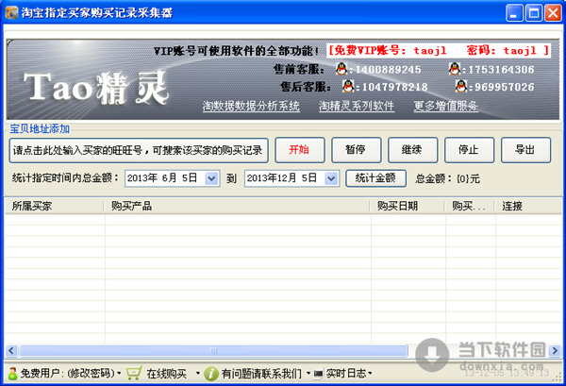The image size is (566, 386).
Task: Click the 总金额: {0}元 total label
Action: tap(447, 178)
